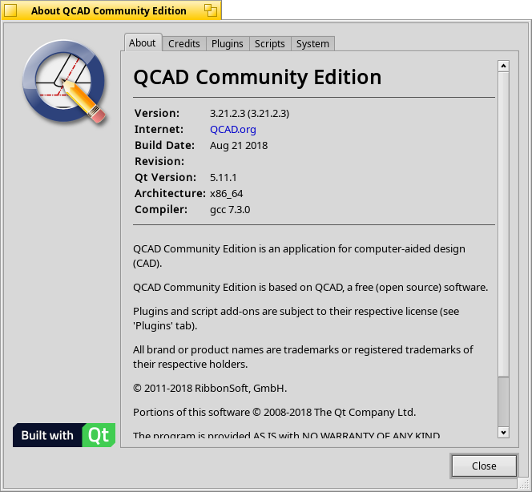The width and height of the screenshot is (532, 492).
Task: Switch to the About tab
Action: 142,42
